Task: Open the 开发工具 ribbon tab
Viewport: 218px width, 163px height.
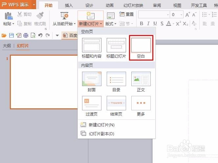Action: pos(199,6)
